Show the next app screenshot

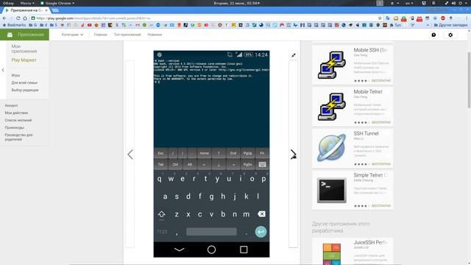[x=293, y=155]
